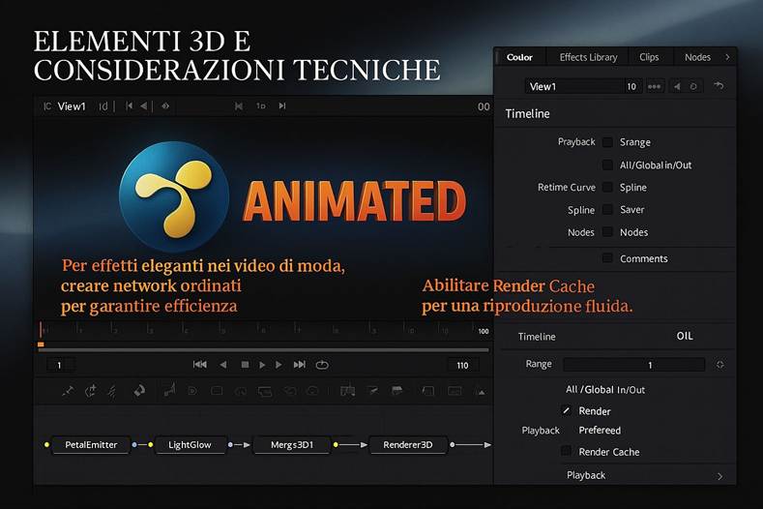Switch to the Color tab

click(519, 57)
